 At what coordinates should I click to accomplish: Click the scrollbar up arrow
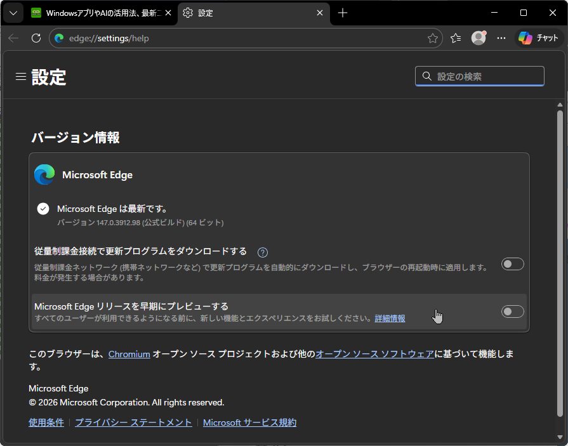(560, 105)
